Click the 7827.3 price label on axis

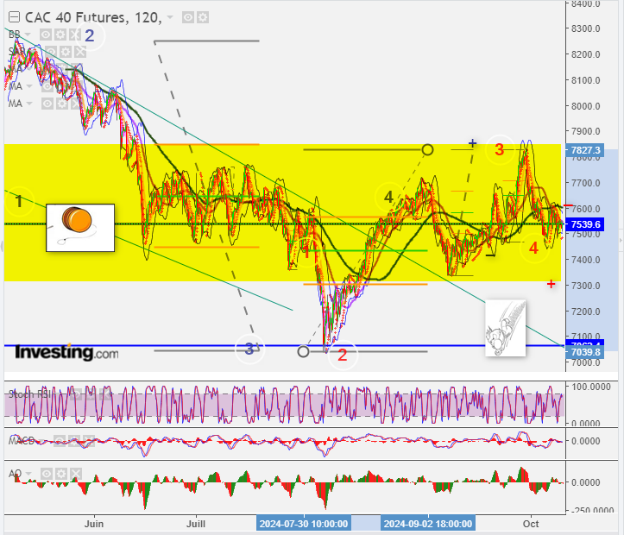[585, 150]
